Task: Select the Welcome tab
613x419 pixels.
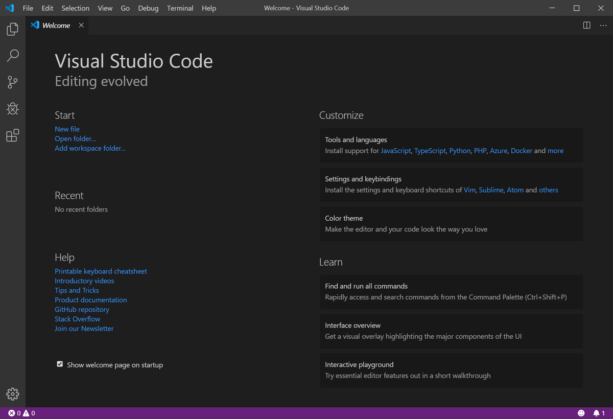Action: click(57, 25)
